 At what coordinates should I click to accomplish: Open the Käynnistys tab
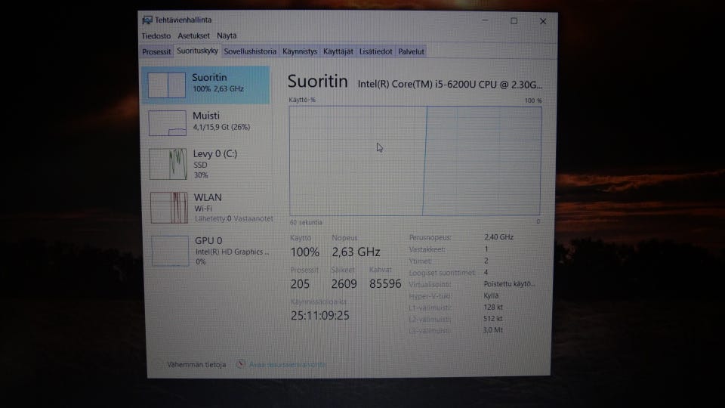coord(300,51)
